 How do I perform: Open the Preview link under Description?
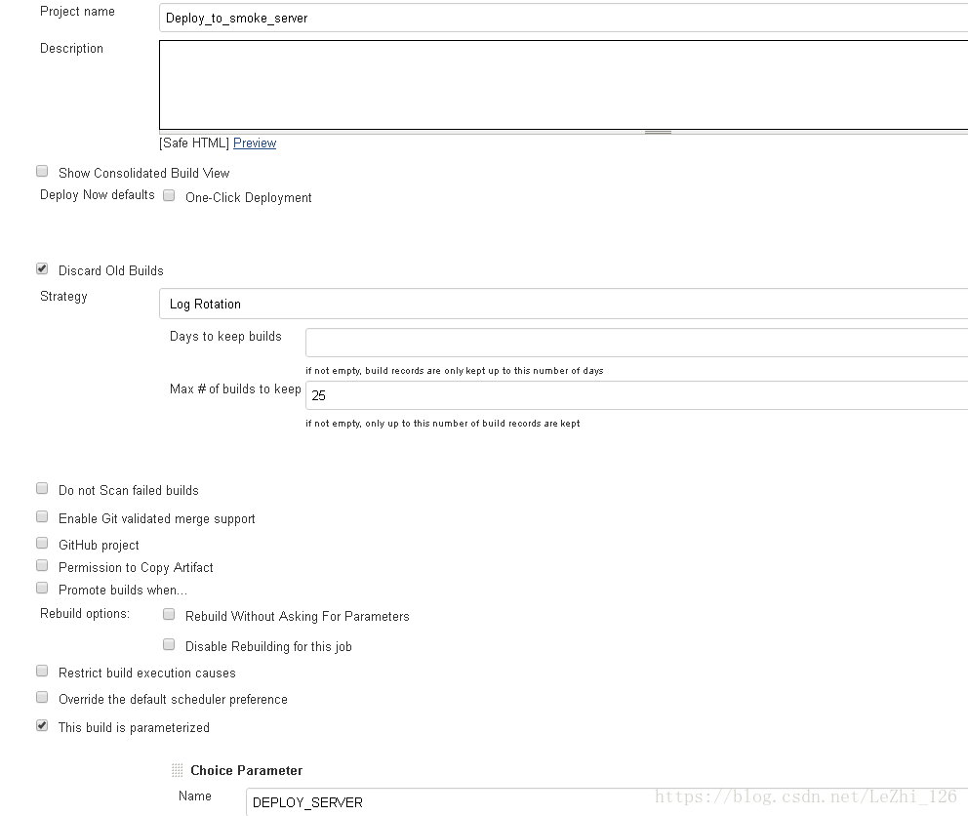(x=255, y=143)
